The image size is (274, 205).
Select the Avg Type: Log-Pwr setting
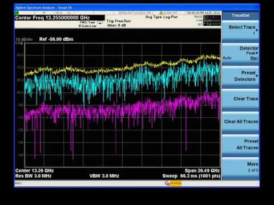[162, 17]
